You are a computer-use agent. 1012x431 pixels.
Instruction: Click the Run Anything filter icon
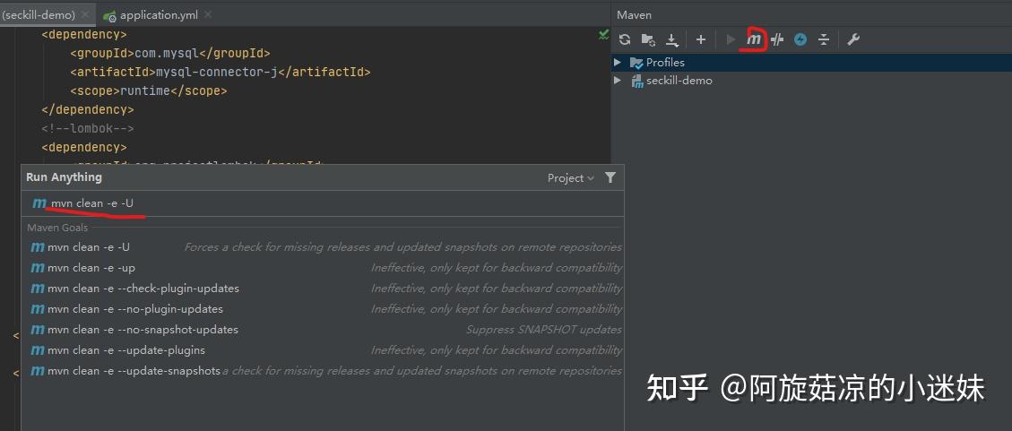pos(610,177)
